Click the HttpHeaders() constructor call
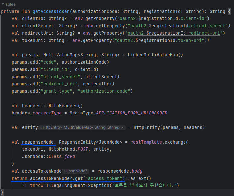The width and height of the screenshot is (234, 196). 66,106
